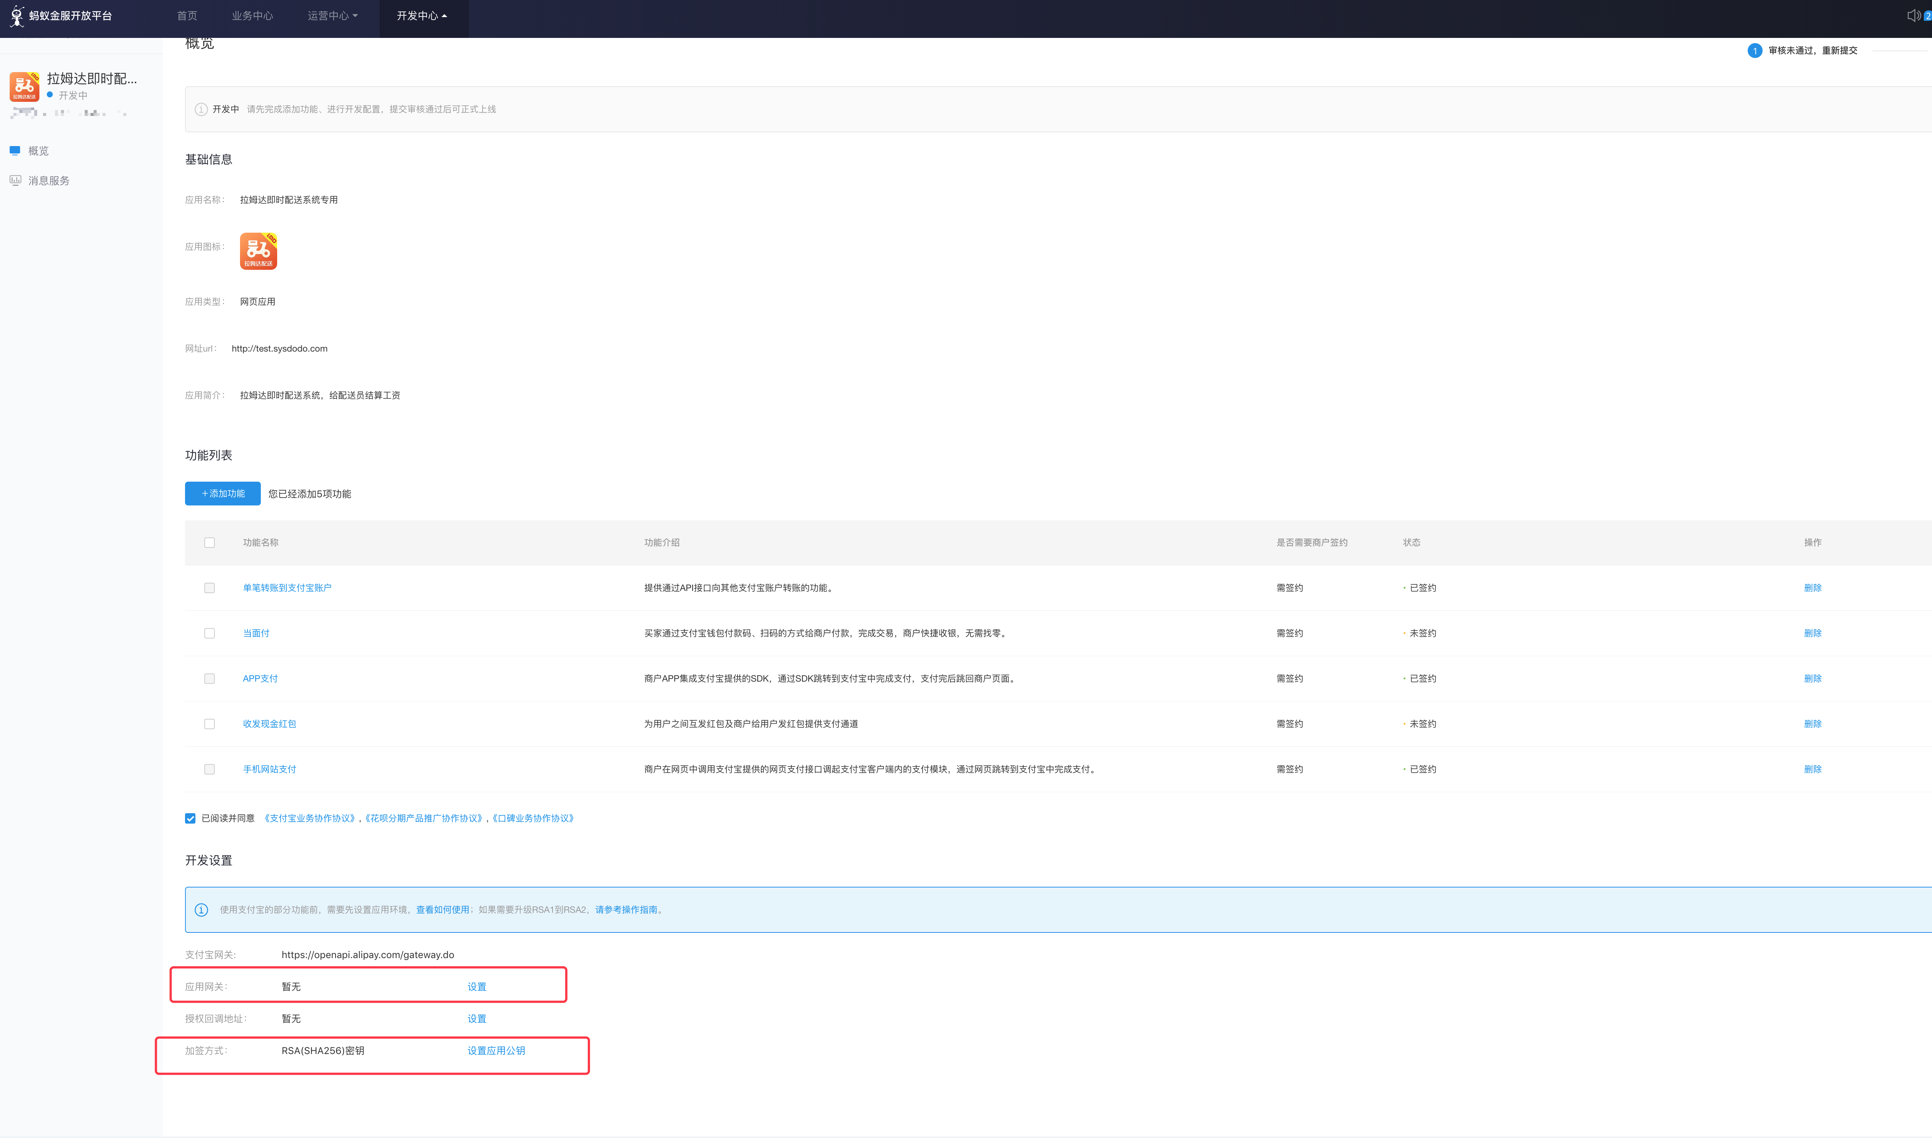Viewport: 1932px width, 1138px height.
Task: Click the 设置应用公钥 link
Action: coord(496,1051)
